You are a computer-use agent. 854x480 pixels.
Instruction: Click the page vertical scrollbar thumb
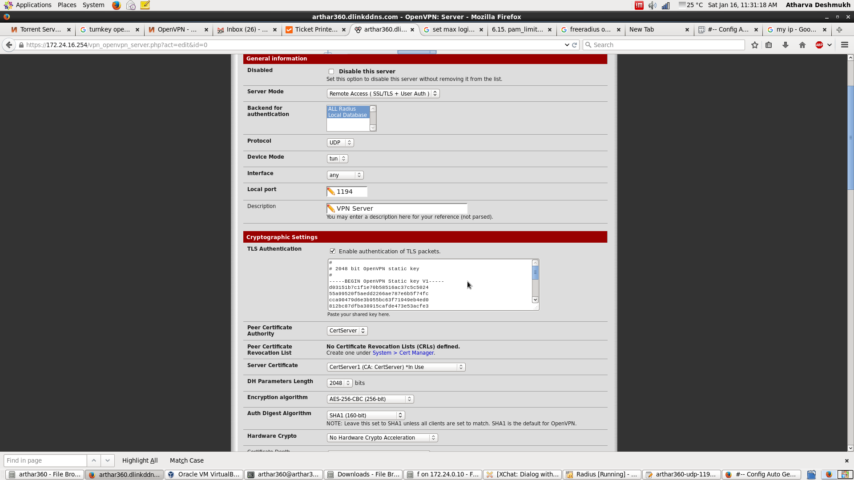[x=850, y=138]
